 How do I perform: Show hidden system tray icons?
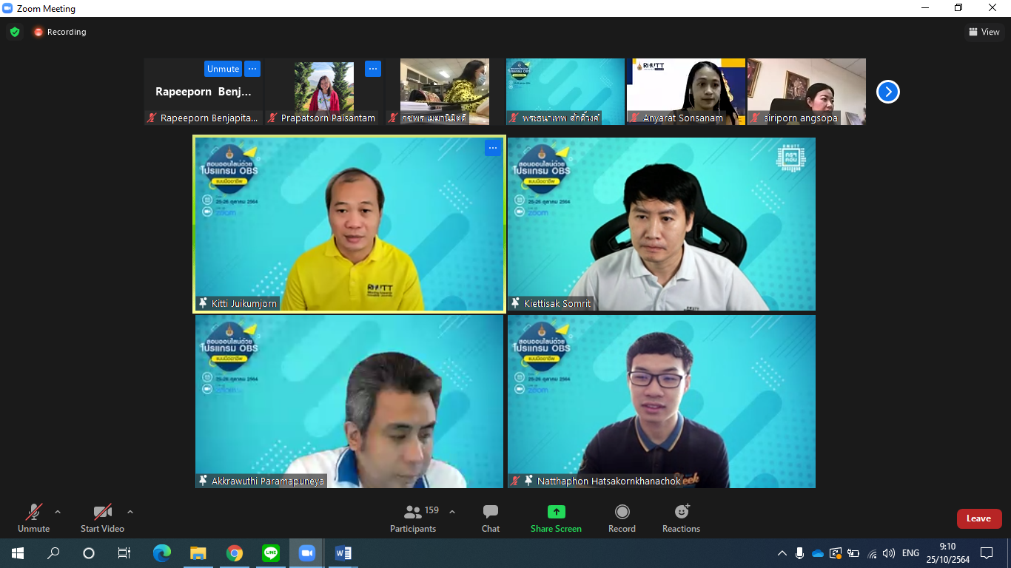point(782,553)
